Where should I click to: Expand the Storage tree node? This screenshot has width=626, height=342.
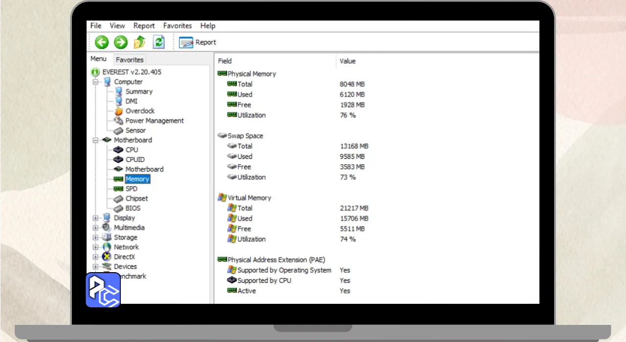(x=95, y=237)
